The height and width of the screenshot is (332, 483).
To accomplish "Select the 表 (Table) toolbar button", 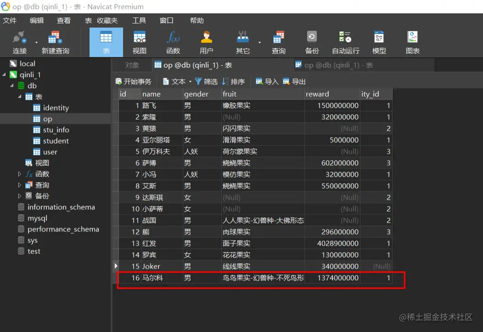I will click(106, 42).
